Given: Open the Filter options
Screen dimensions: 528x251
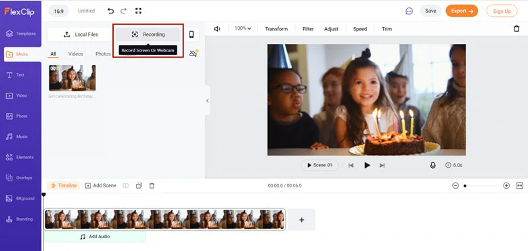Looking at the screenshot, I should tap(308, 29).
